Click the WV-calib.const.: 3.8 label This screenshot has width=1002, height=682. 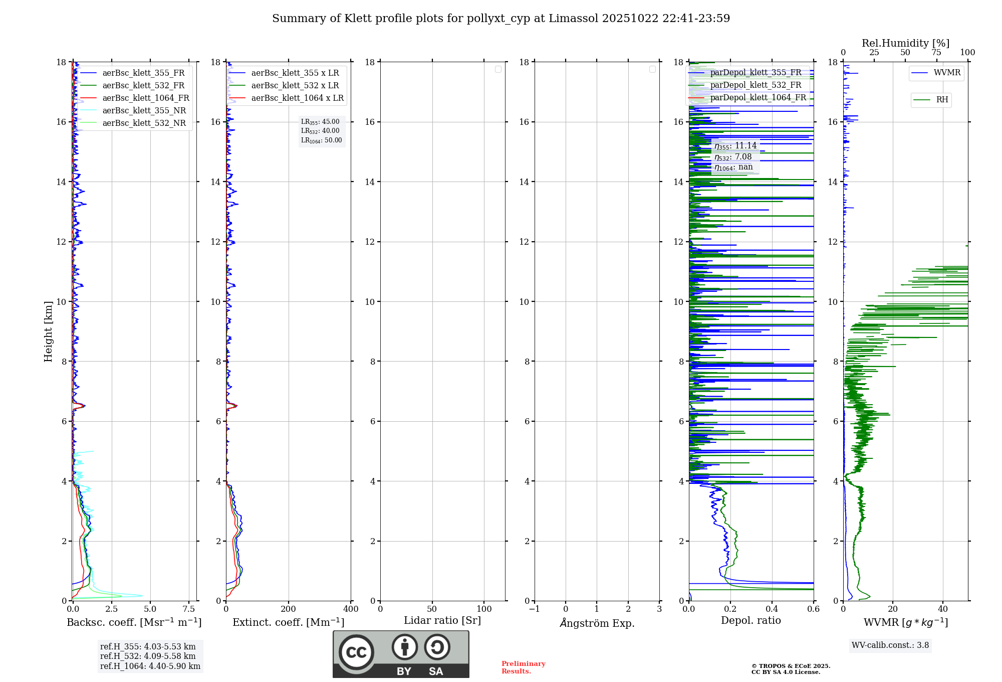pos(890,645)
